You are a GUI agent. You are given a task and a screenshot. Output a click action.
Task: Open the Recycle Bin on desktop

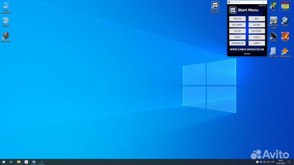pos(6,21)
